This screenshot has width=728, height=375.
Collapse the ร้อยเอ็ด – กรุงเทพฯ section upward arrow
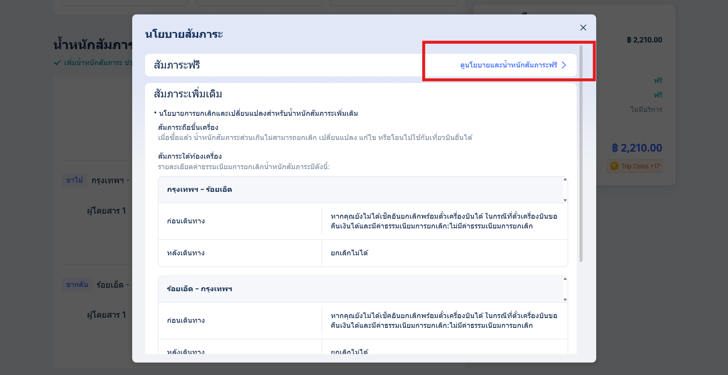click(565, 279)
